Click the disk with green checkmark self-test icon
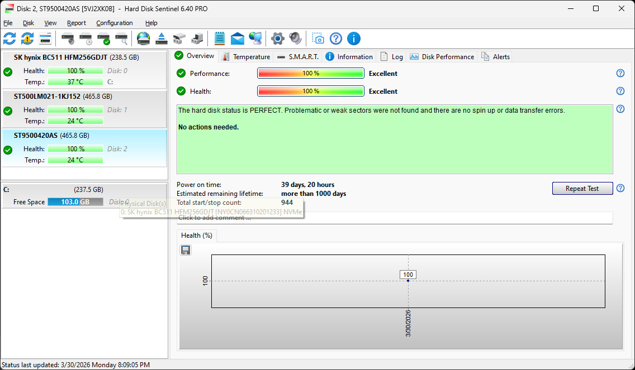Viewport: 635px width, 370px height. point(103,39)
